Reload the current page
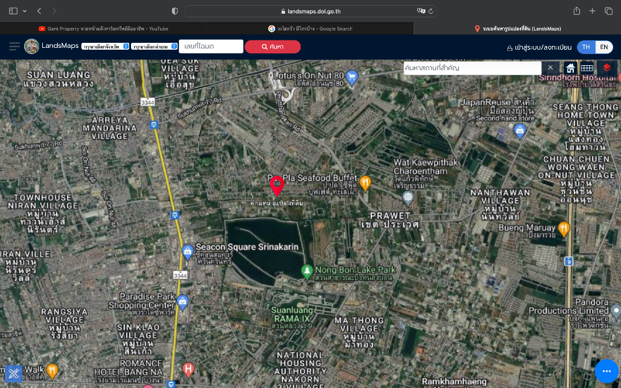The height and width of the screenshot is (388, 621). tap(430, 11)
